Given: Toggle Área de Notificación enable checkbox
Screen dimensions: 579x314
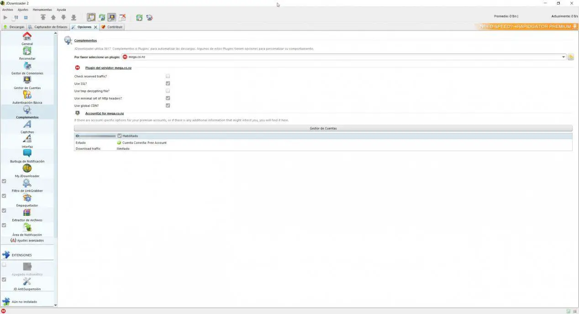Looking at the screenshot, I should click(x=4, y=225).
